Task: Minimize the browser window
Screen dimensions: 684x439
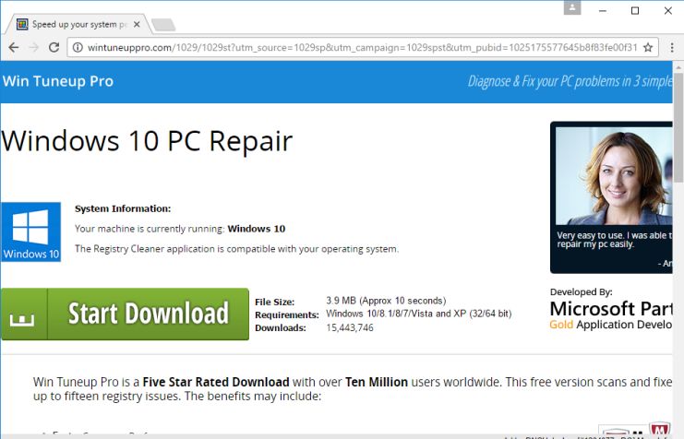Action: (x=603, y=10)
